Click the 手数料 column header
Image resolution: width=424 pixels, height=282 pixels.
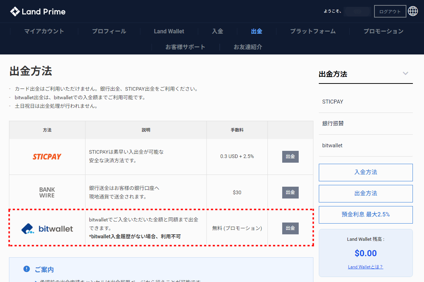coord(237,130)
